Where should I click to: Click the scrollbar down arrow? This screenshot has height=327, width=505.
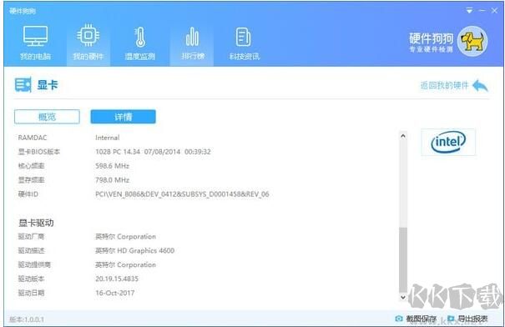coord(403,297)
